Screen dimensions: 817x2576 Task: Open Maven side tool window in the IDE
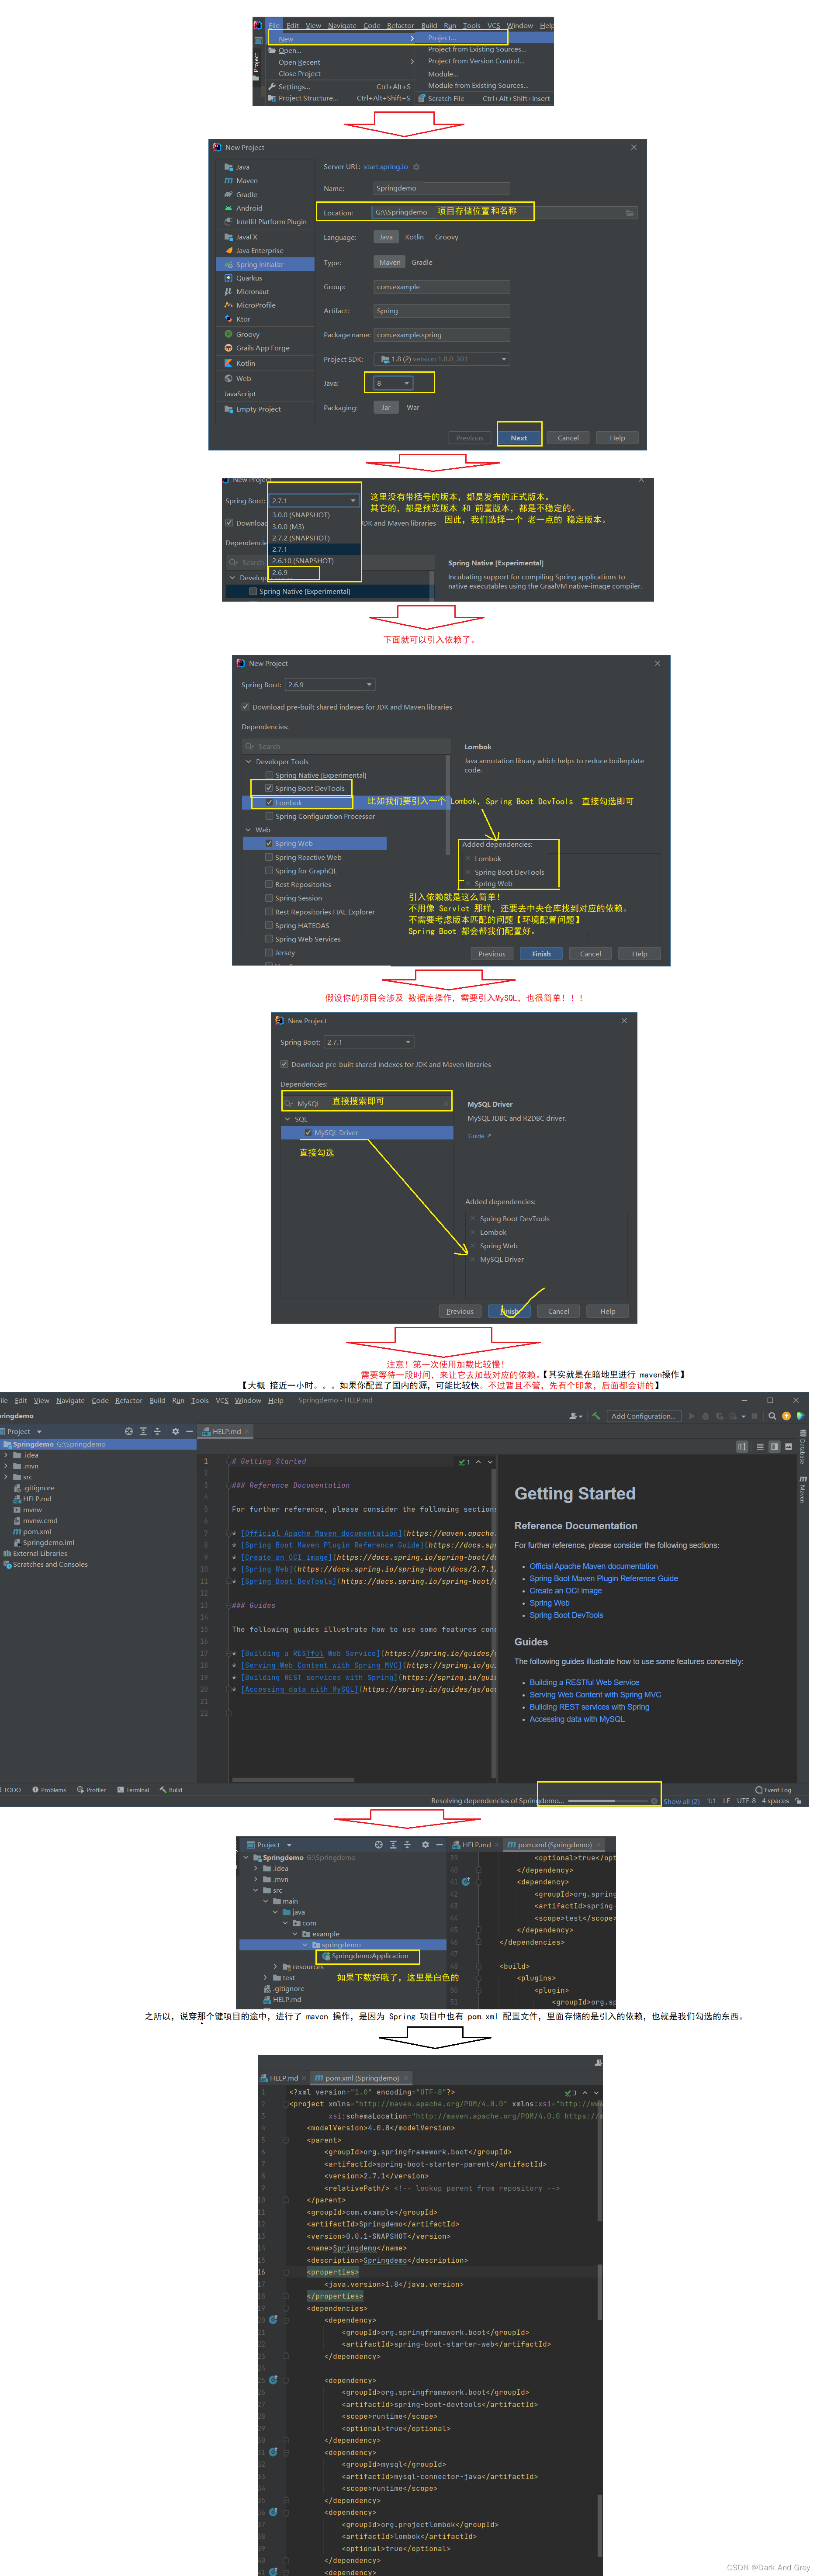point(802,1489)
